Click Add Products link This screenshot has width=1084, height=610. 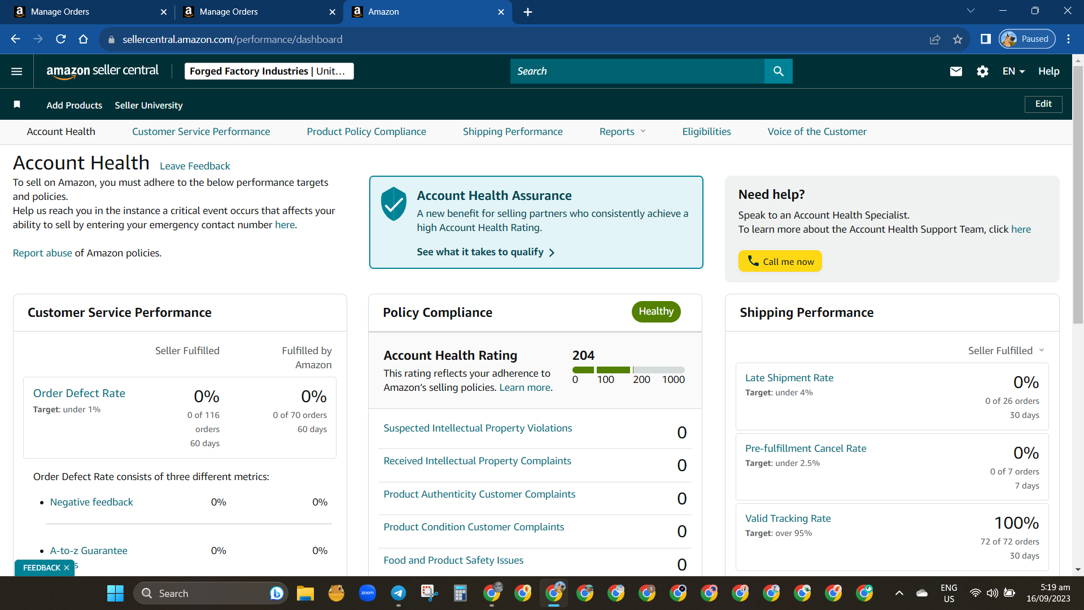pyautogui.click(x=75, y=105)
